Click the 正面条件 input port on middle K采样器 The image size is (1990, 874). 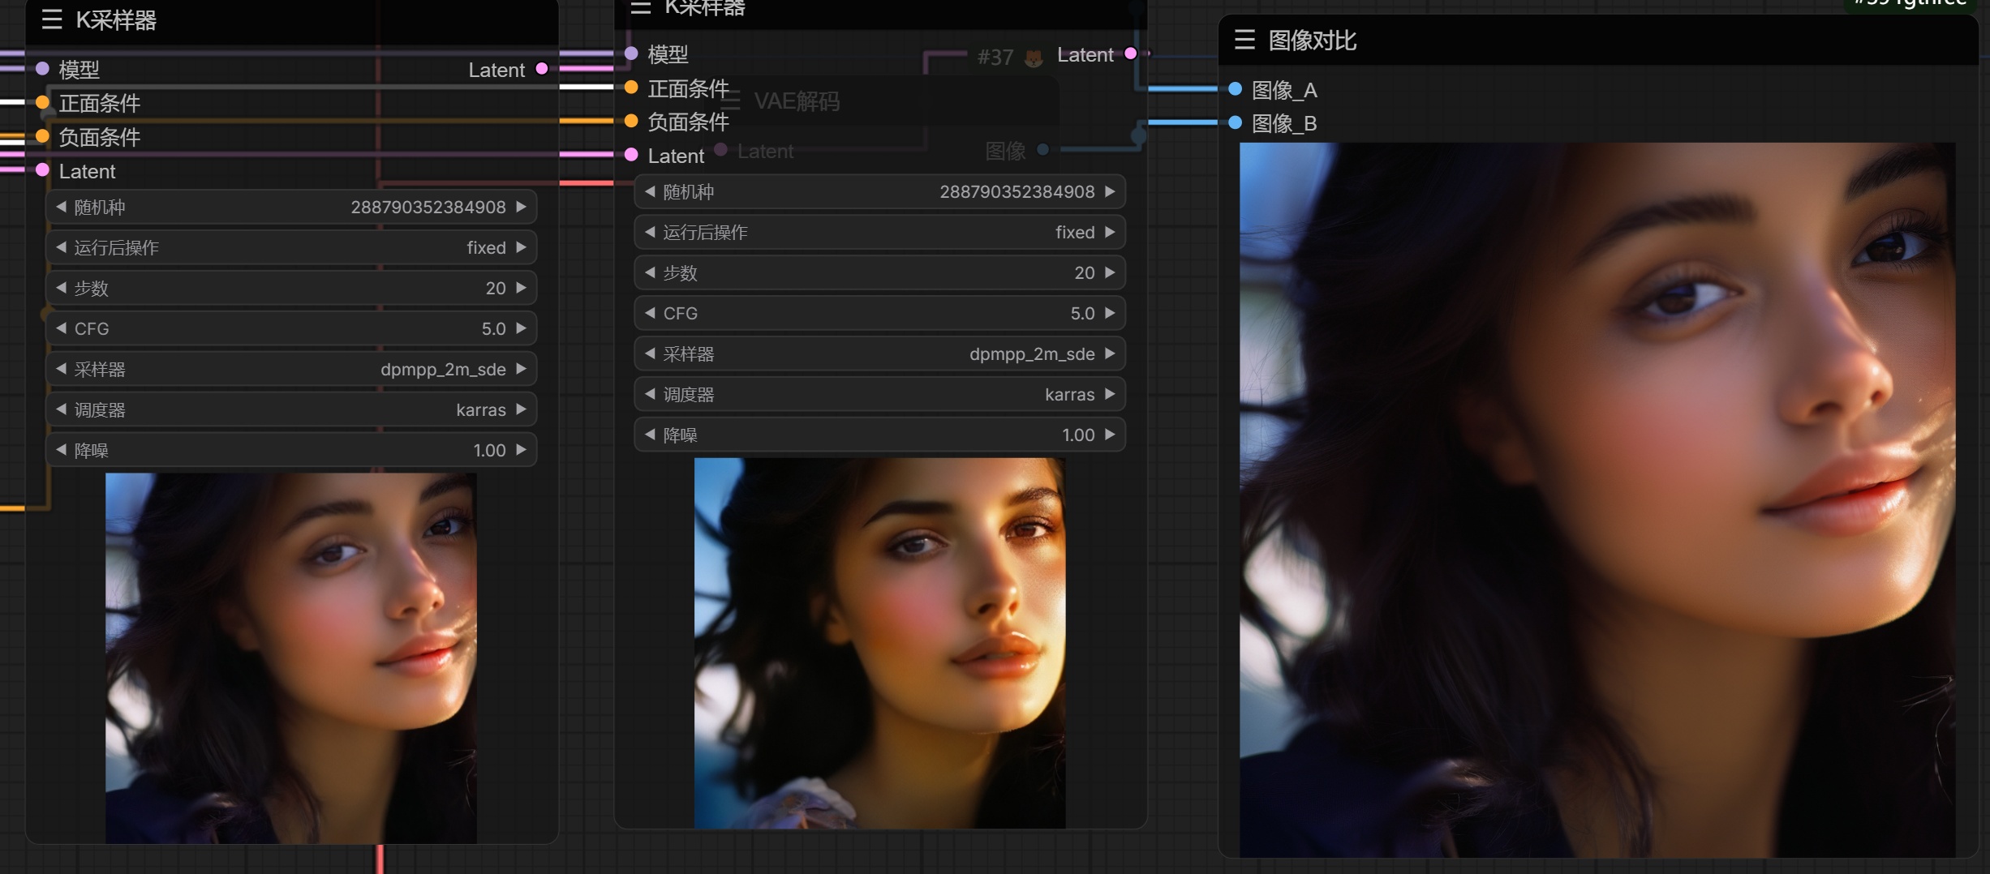632,87
